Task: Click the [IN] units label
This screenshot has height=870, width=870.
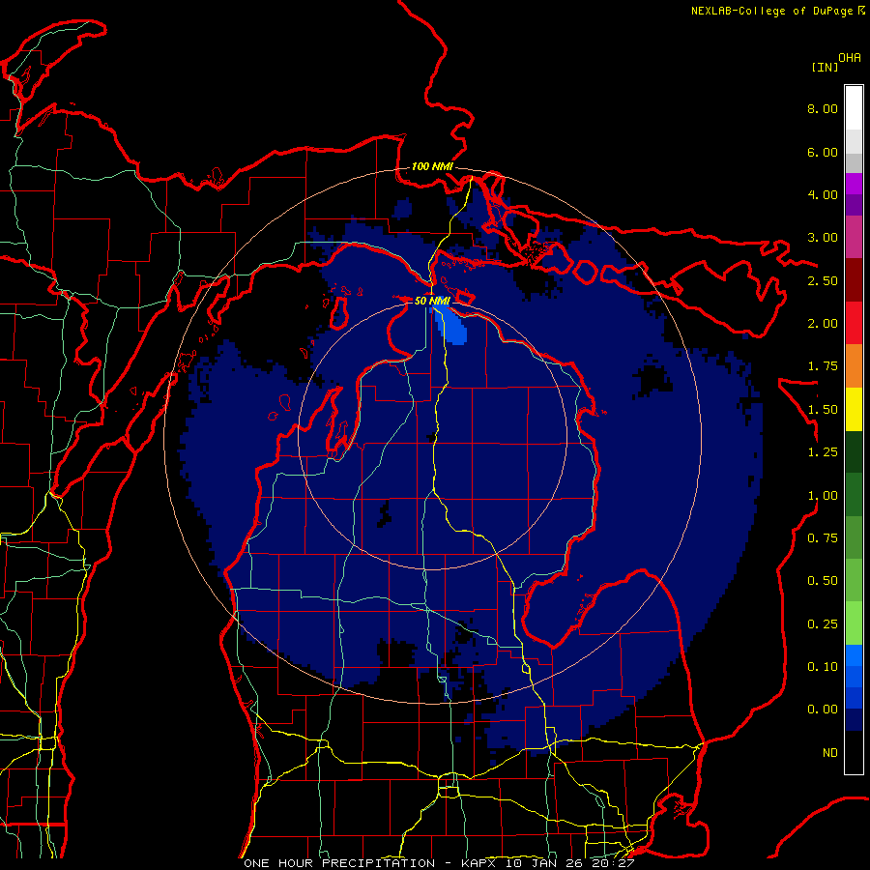Action: [x=825, y=67]
